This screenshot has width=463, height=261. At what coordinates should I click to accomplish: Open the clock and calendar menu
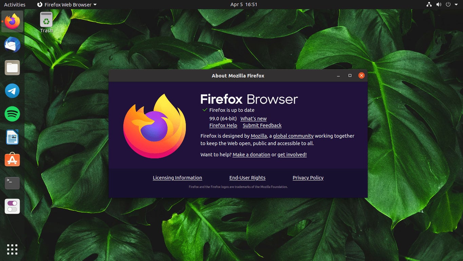(244, 4)
